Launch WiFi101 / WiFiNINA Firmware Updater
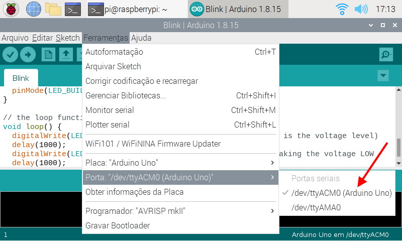402x241 pixels. click(180, 144)
